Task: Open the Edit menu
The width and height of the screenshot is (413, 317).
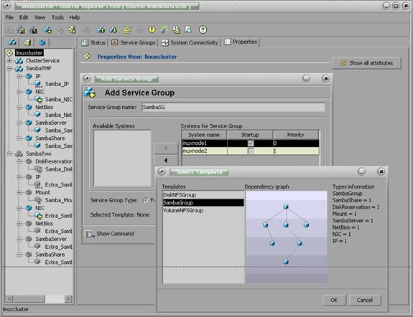Action: click(x=24, y=18)
